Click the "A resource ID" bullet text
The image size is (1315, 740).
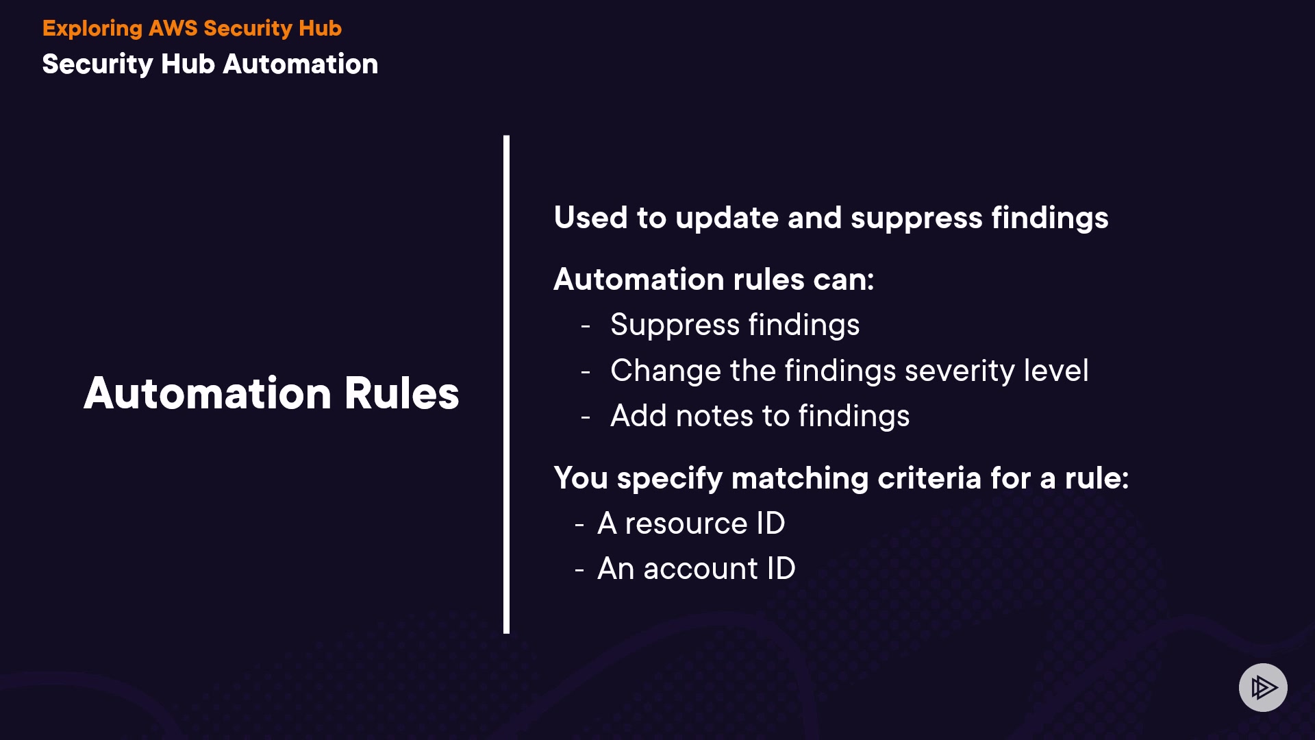pos(691,523)
